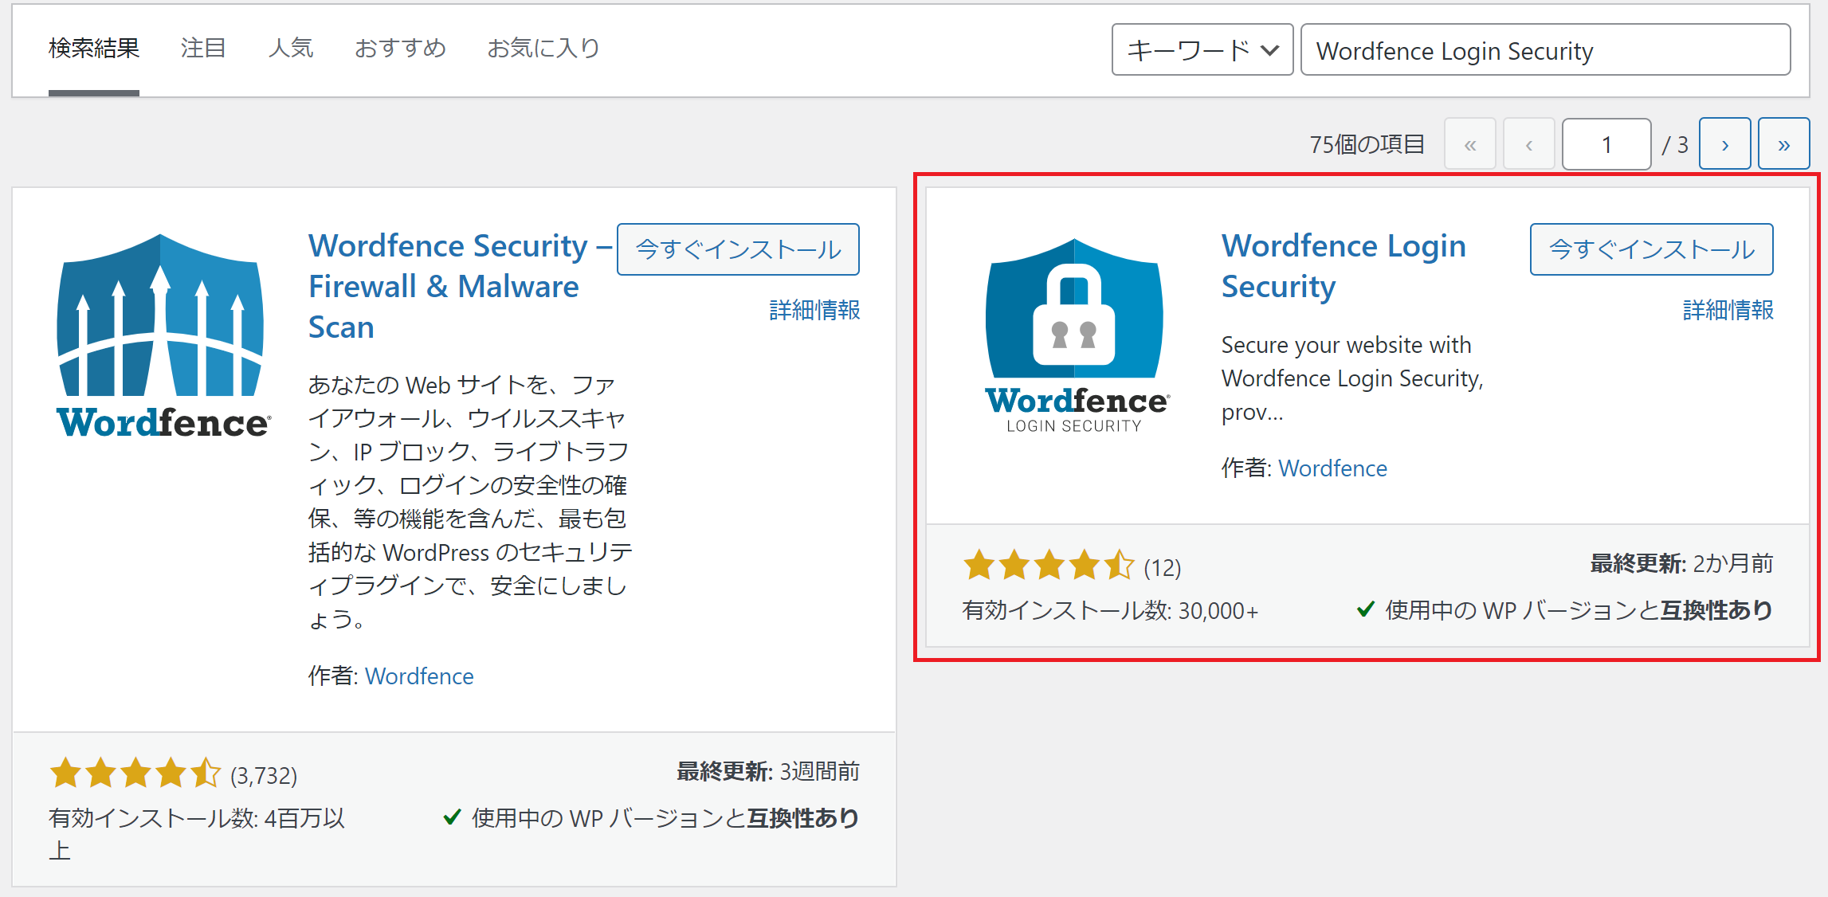
Task: Open 詳細情報 for Wordfence Login Security
Action: click(1728, 310)
